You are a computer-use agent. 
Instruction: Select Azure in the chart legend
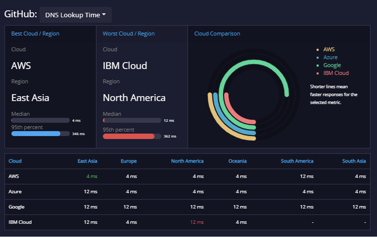pos(331,57)
